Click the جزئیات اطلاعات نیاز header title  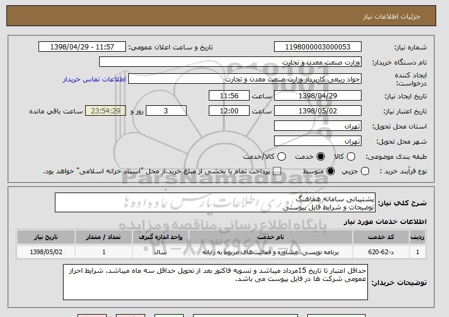tap(391, 16)
